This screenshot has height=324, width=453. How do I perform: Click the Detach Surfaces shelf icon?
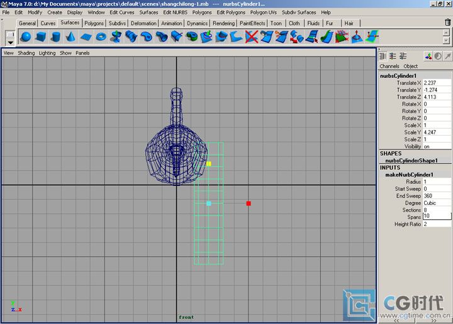click(x=281, y=37)
